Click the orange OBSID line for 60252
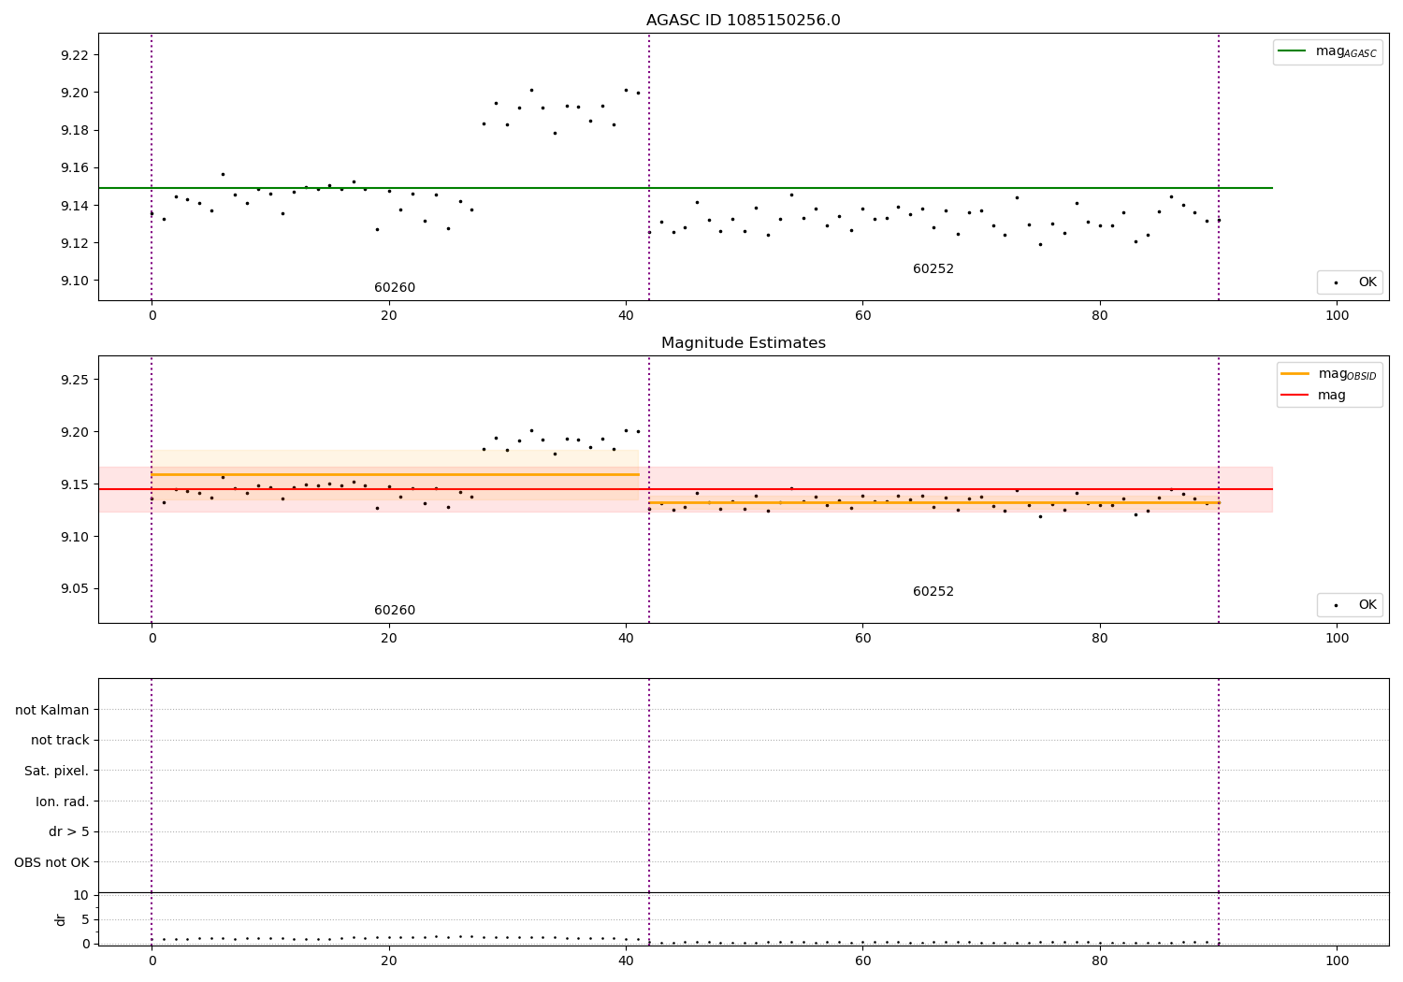Image resolution: width=1403 pixels, height=982 pixels. click(x=933, y=502)
